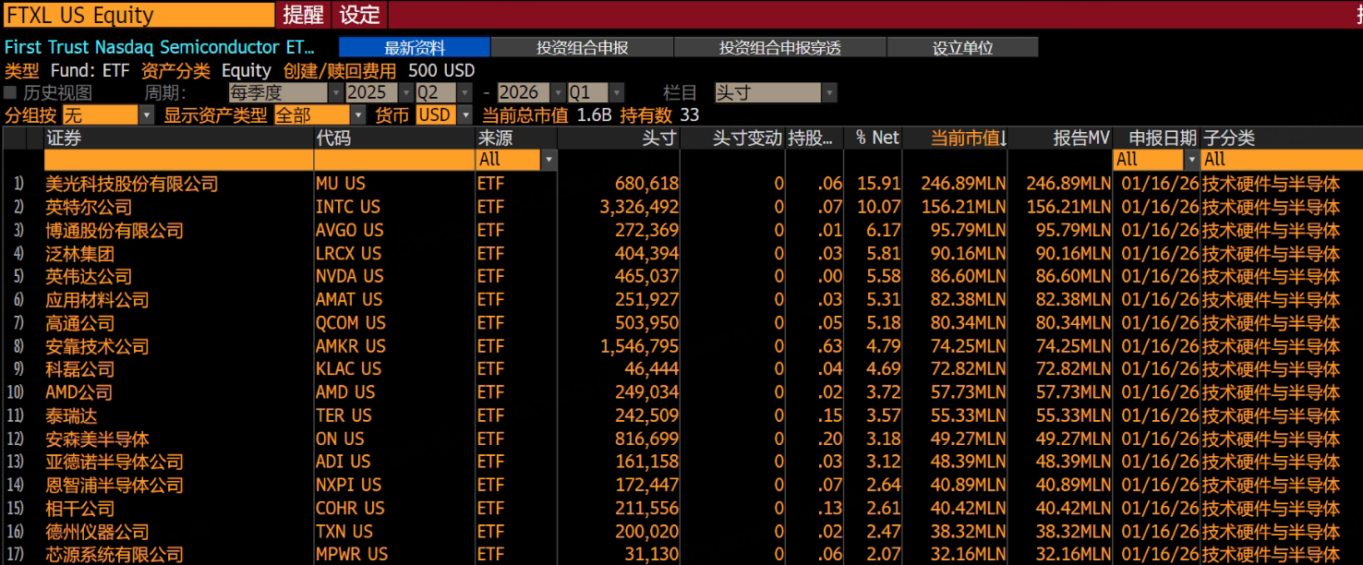Open the 栏目 头寸 dropdown
1363x565 pixels.
pyautogui.click(x=829, y=93)
